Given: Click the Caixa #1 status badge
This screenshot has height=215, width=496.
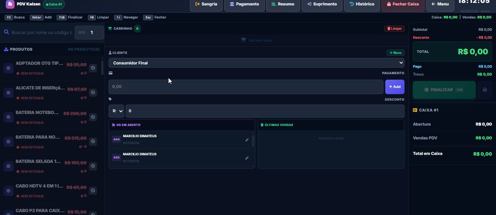Looking at the screenshot, I should (54, 4).
